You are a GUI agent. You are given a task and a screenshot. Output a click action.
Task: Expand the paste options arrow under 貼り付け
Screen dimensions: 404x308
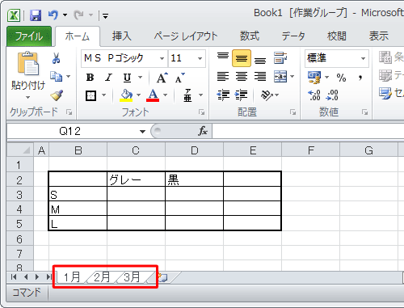coord(28,97)
